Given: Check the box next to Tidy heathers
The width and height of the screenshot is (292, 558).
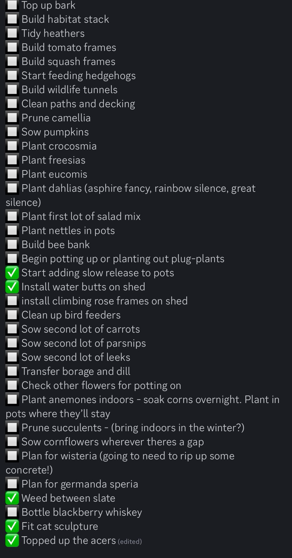Looking at the screenshot, I should point(12,33).
